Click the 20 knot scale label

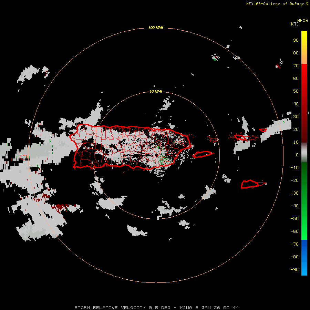[296, 129]
